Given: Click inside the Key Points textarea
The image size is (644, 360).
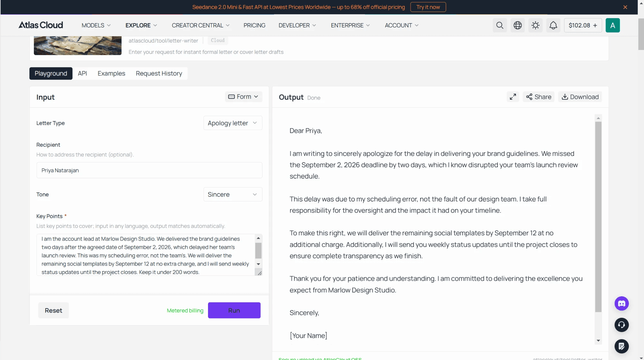Looking at the screenshot, I should pos(146,255).
